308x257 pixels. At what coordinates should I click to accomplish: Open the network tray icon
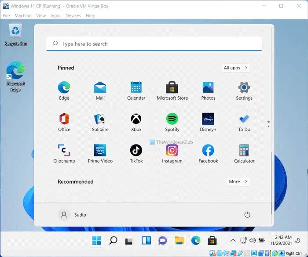coord(244,240)
